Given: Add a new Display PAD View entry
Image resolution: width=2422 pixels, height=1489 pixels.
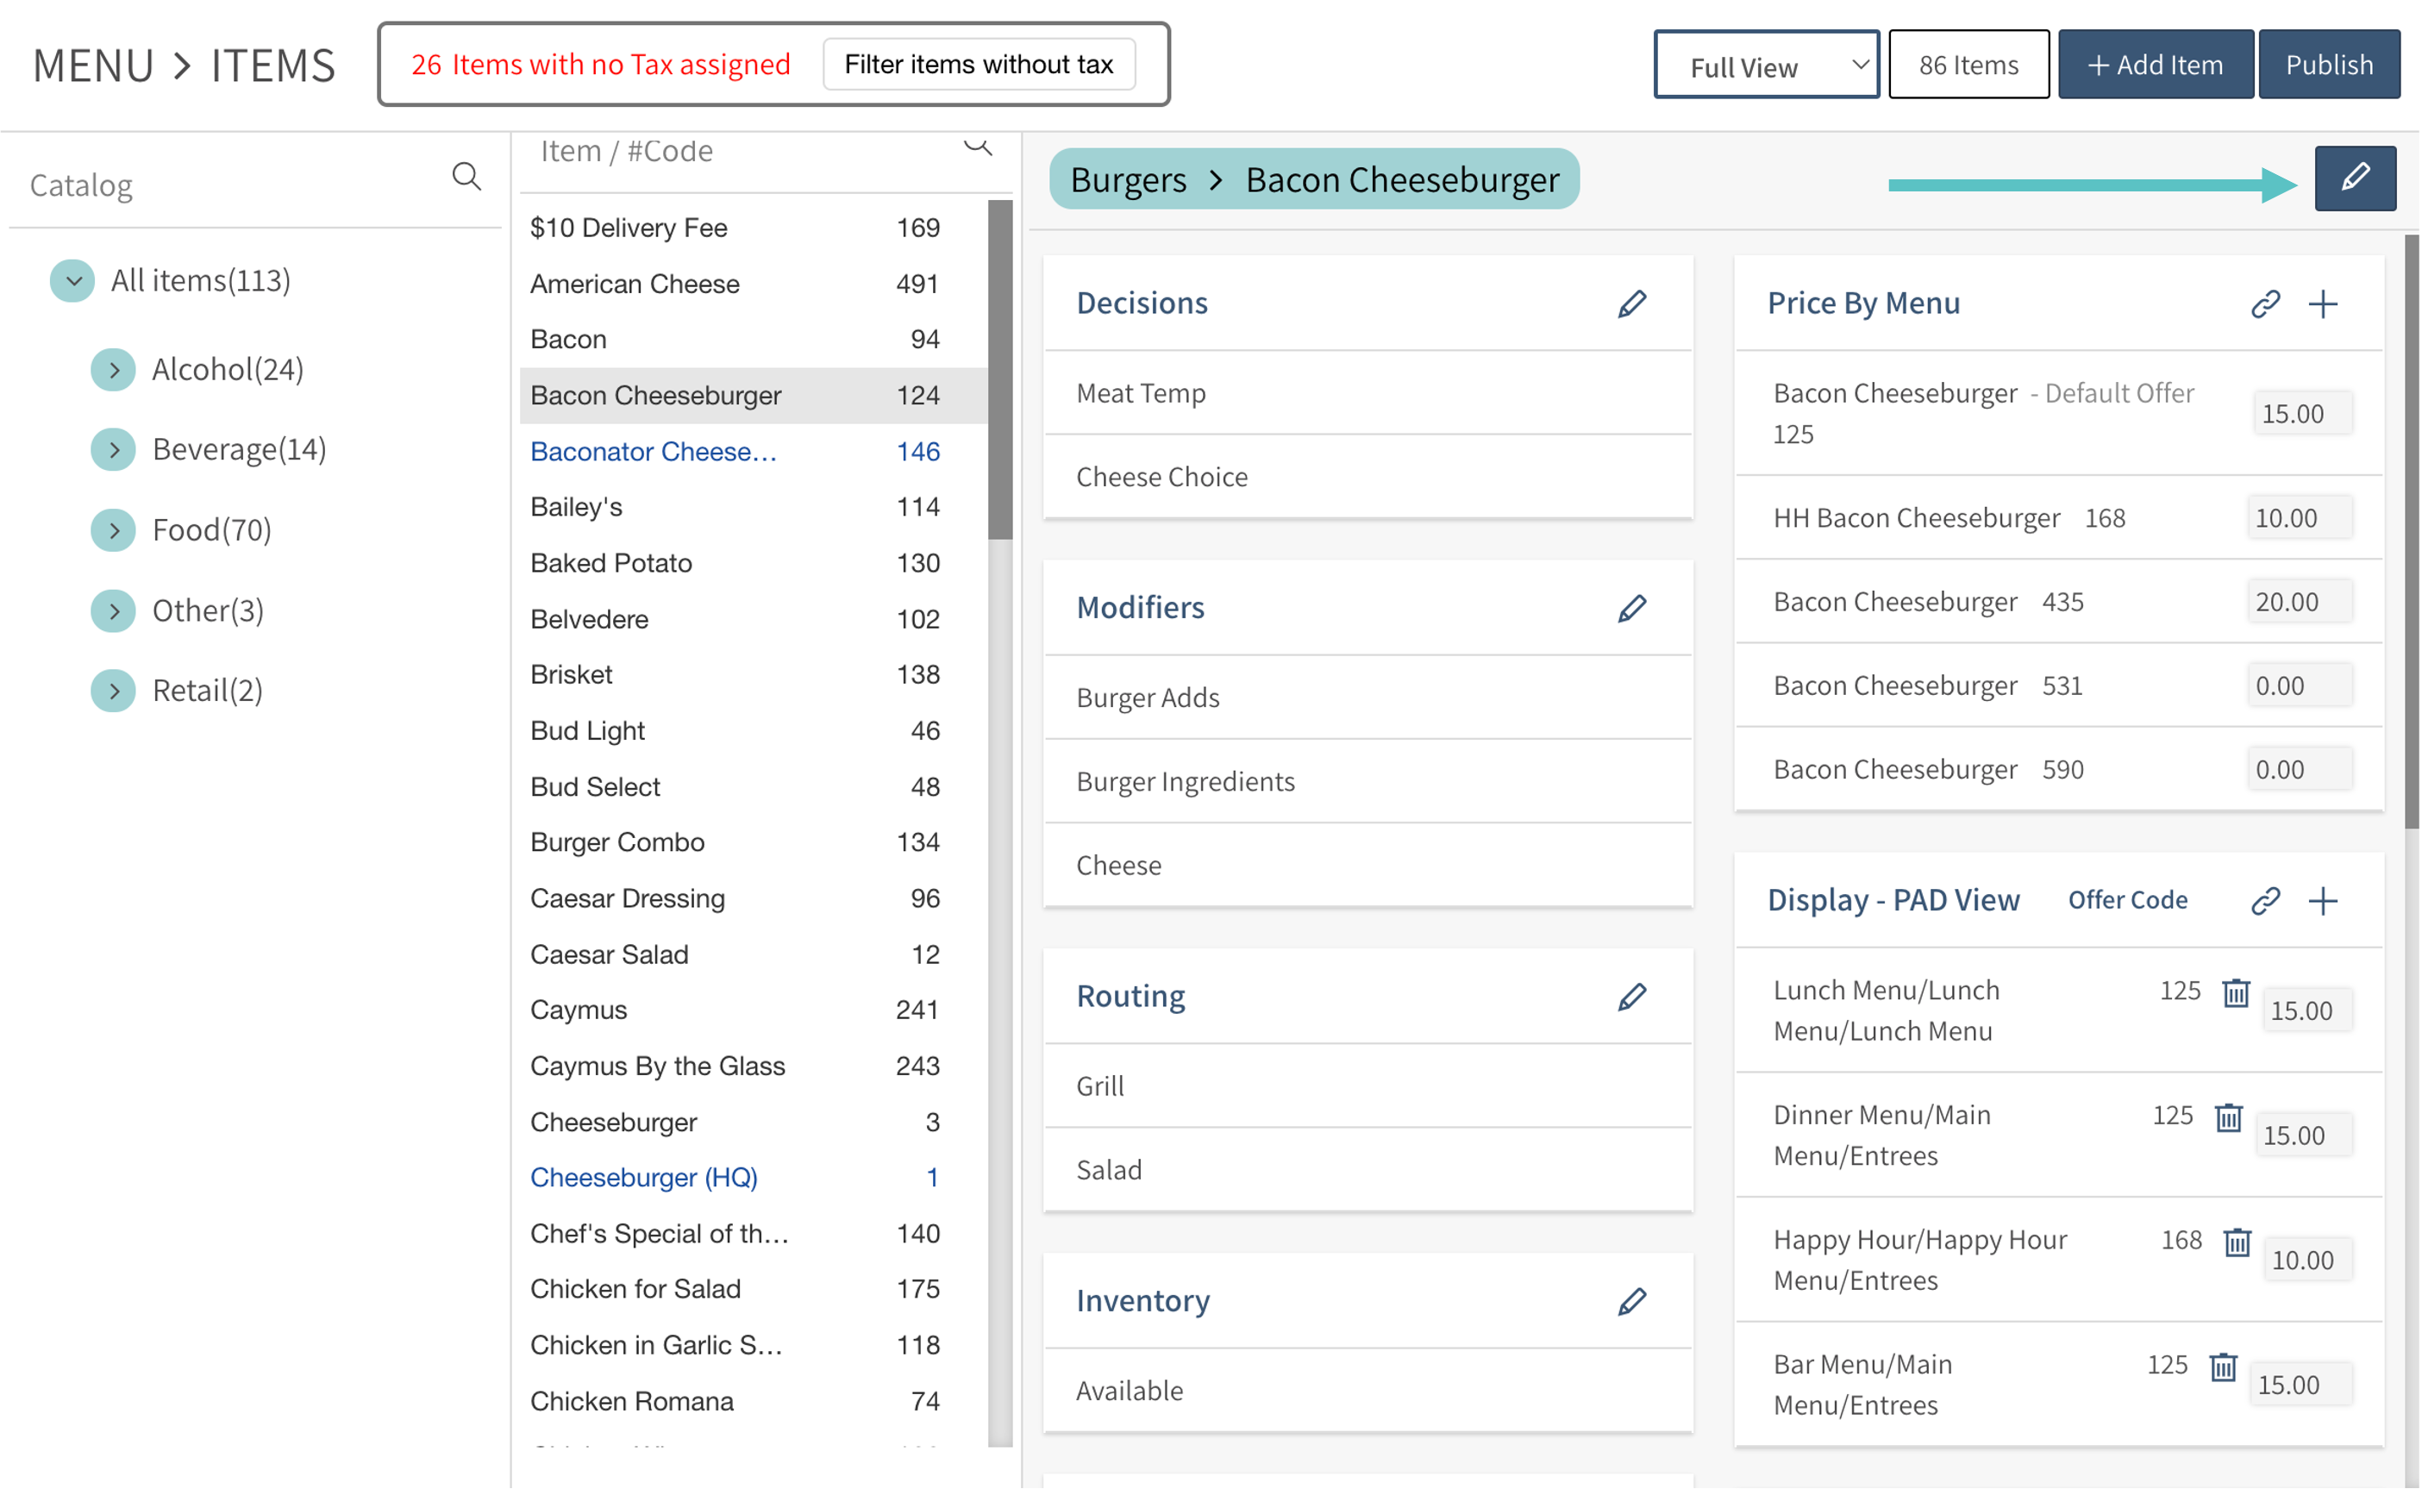Looking at the screenshot, I should 2323,900.
